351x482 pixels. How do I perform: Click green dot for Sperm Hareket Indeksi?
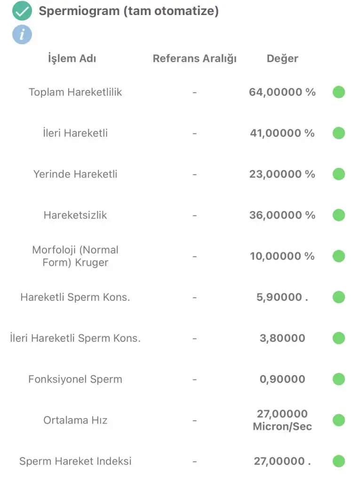tap(339, 461)
